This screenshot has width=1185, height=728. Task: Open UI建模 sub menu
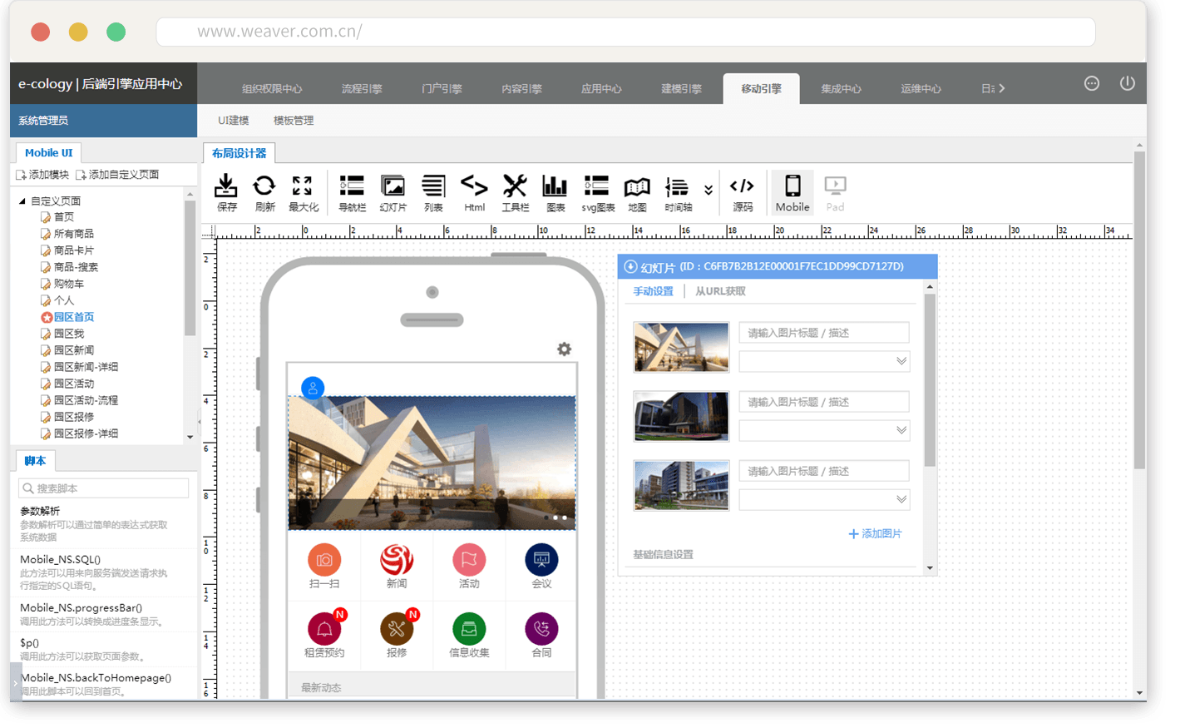click(x=233, y=121)
